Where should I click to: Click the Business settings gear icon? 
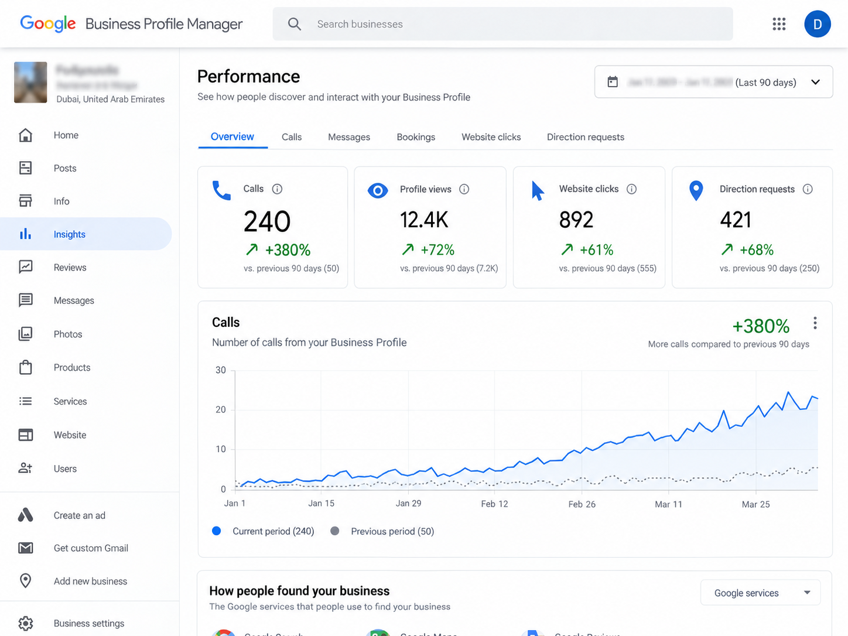click(x=25, y=623)
